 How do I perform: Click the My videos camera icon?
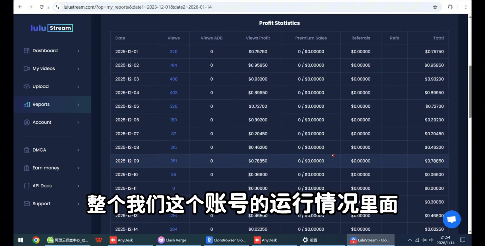[x=27, y=68]
